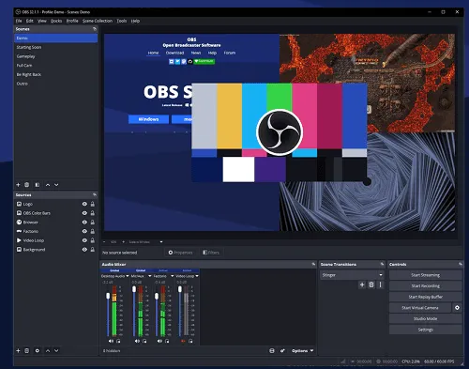
Task: Hide the OBS Color Bars source
Action: [84, 213]
